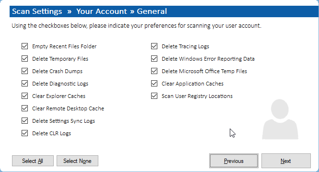
Task: Disable Delete Crash Dumps option
Action: (x=24, y=71)
